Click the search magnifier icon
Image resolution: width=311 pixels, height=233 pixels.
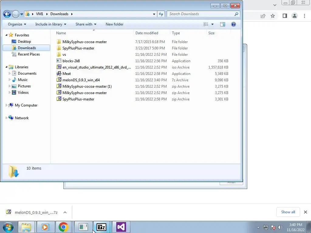[x=236, y=14]
